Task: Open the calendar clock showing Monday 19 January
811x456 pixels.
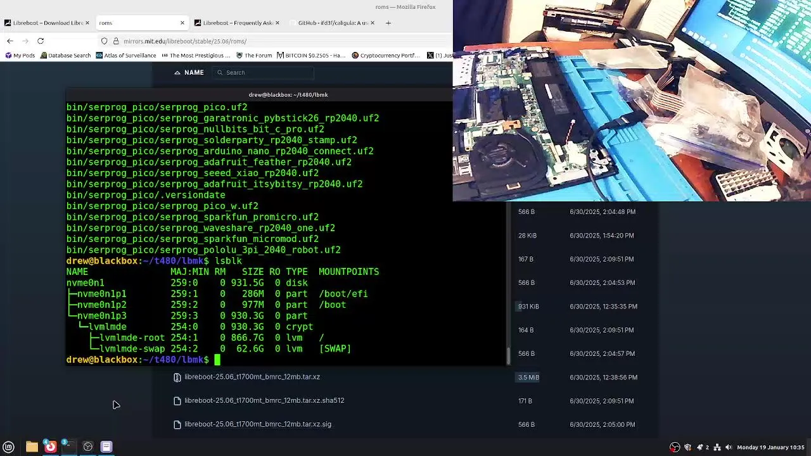Action: click(770, 447)
